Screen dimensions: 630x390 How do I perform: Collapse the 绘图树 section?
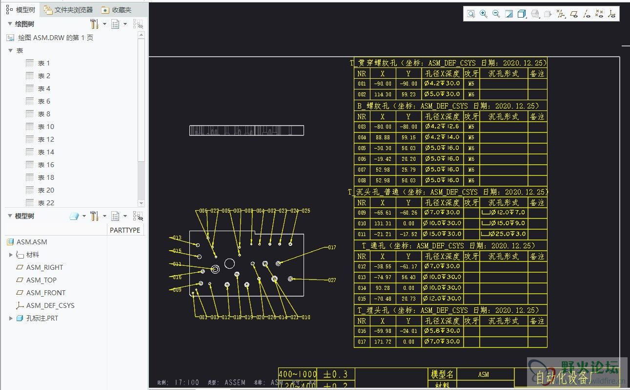coord(10,24)
